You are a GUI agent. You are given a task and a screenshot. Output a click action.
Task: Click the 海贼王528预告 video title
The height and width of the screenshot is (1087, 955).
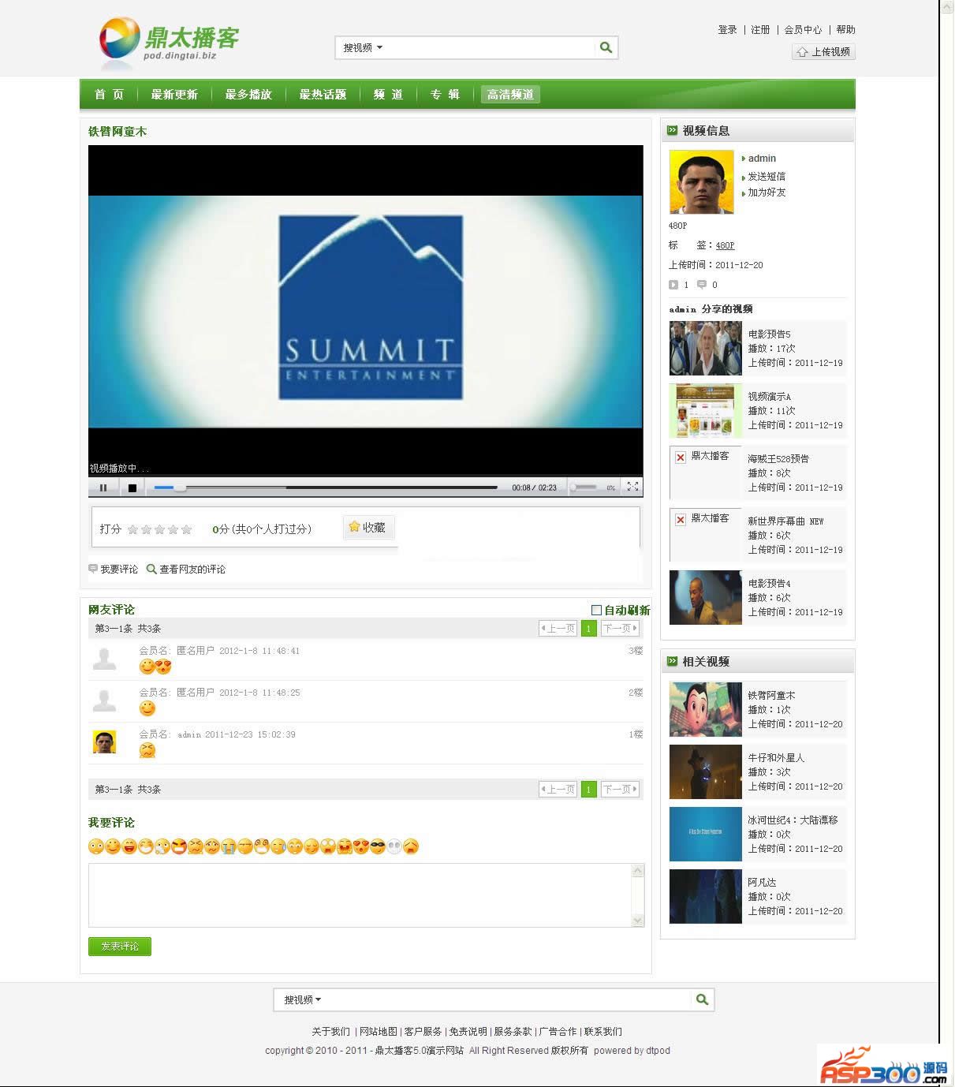[778, 458]
